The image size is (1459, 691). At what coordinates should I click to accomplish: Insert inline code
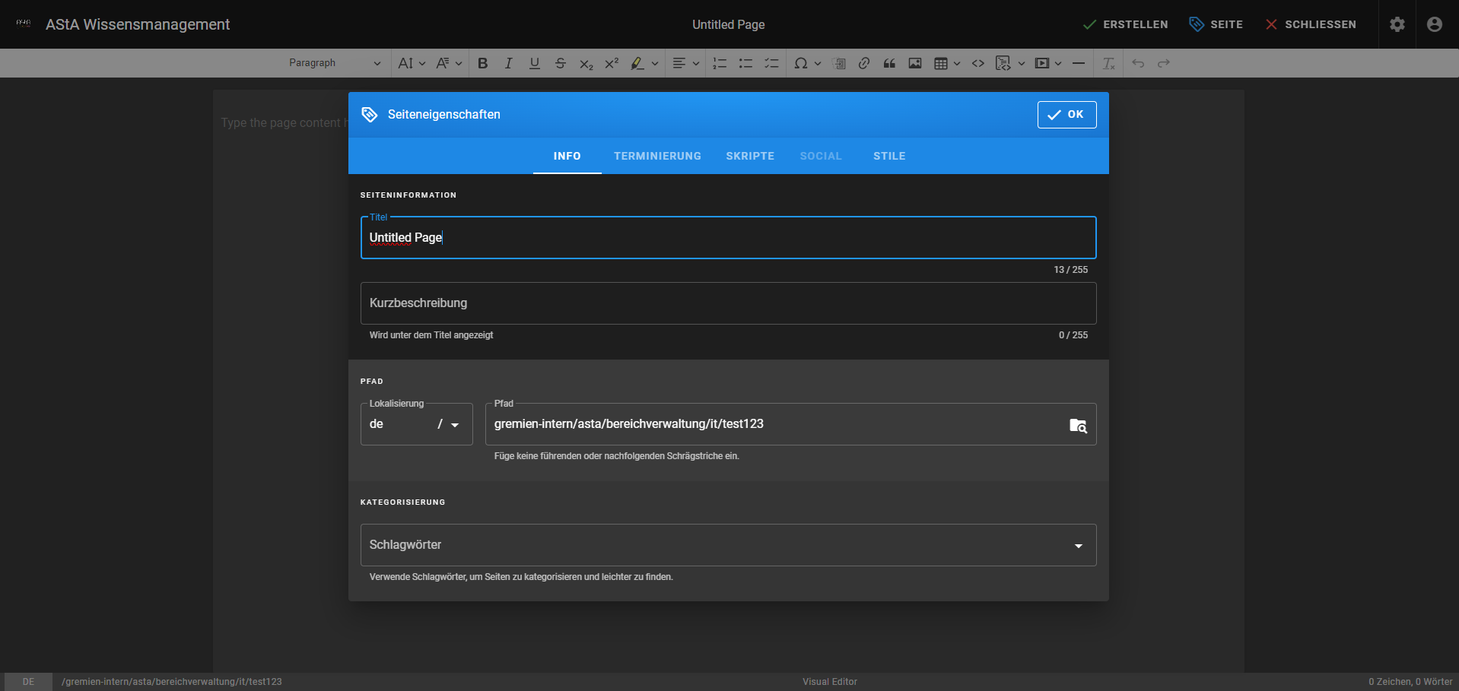978,63
